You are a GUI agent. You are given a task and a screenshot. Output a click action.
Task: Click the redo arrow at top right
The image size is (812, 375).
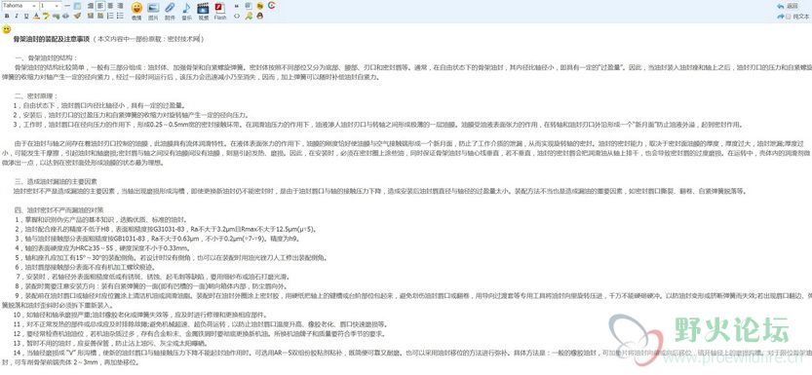pyautogui.click(x=781, y=17)
